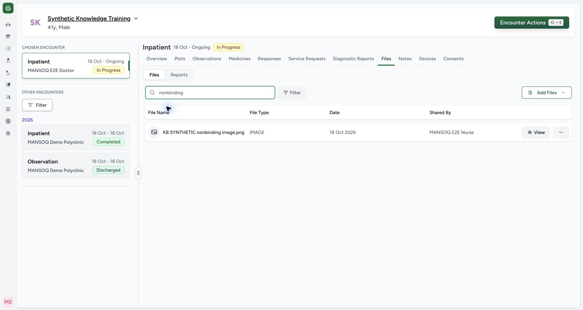Open the green hospital logo home icon
This screenshot has width=583, height=310.
8,8
